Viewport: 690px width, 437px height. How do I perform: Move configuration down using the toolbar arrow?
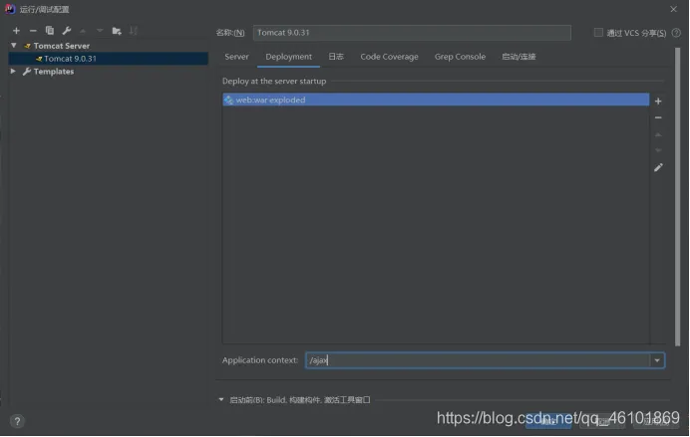(x=100, y=30)
